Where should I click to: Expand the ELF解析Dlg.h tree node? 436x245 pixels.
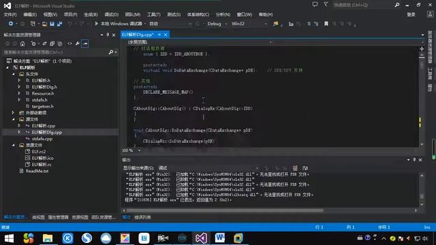pyautogui.click(x=19, y=86)
